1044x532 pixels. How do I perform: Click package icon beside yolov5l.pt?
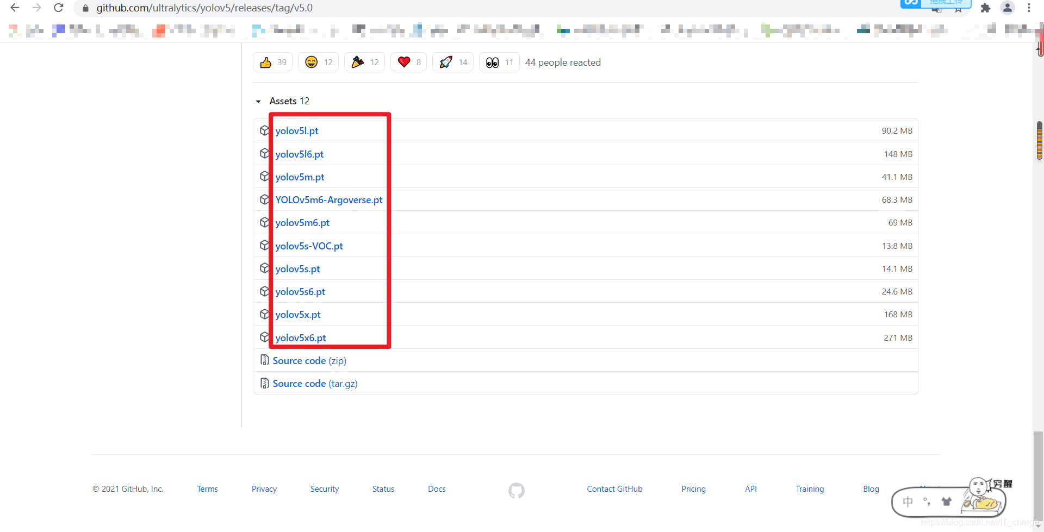tap(265, 130)
